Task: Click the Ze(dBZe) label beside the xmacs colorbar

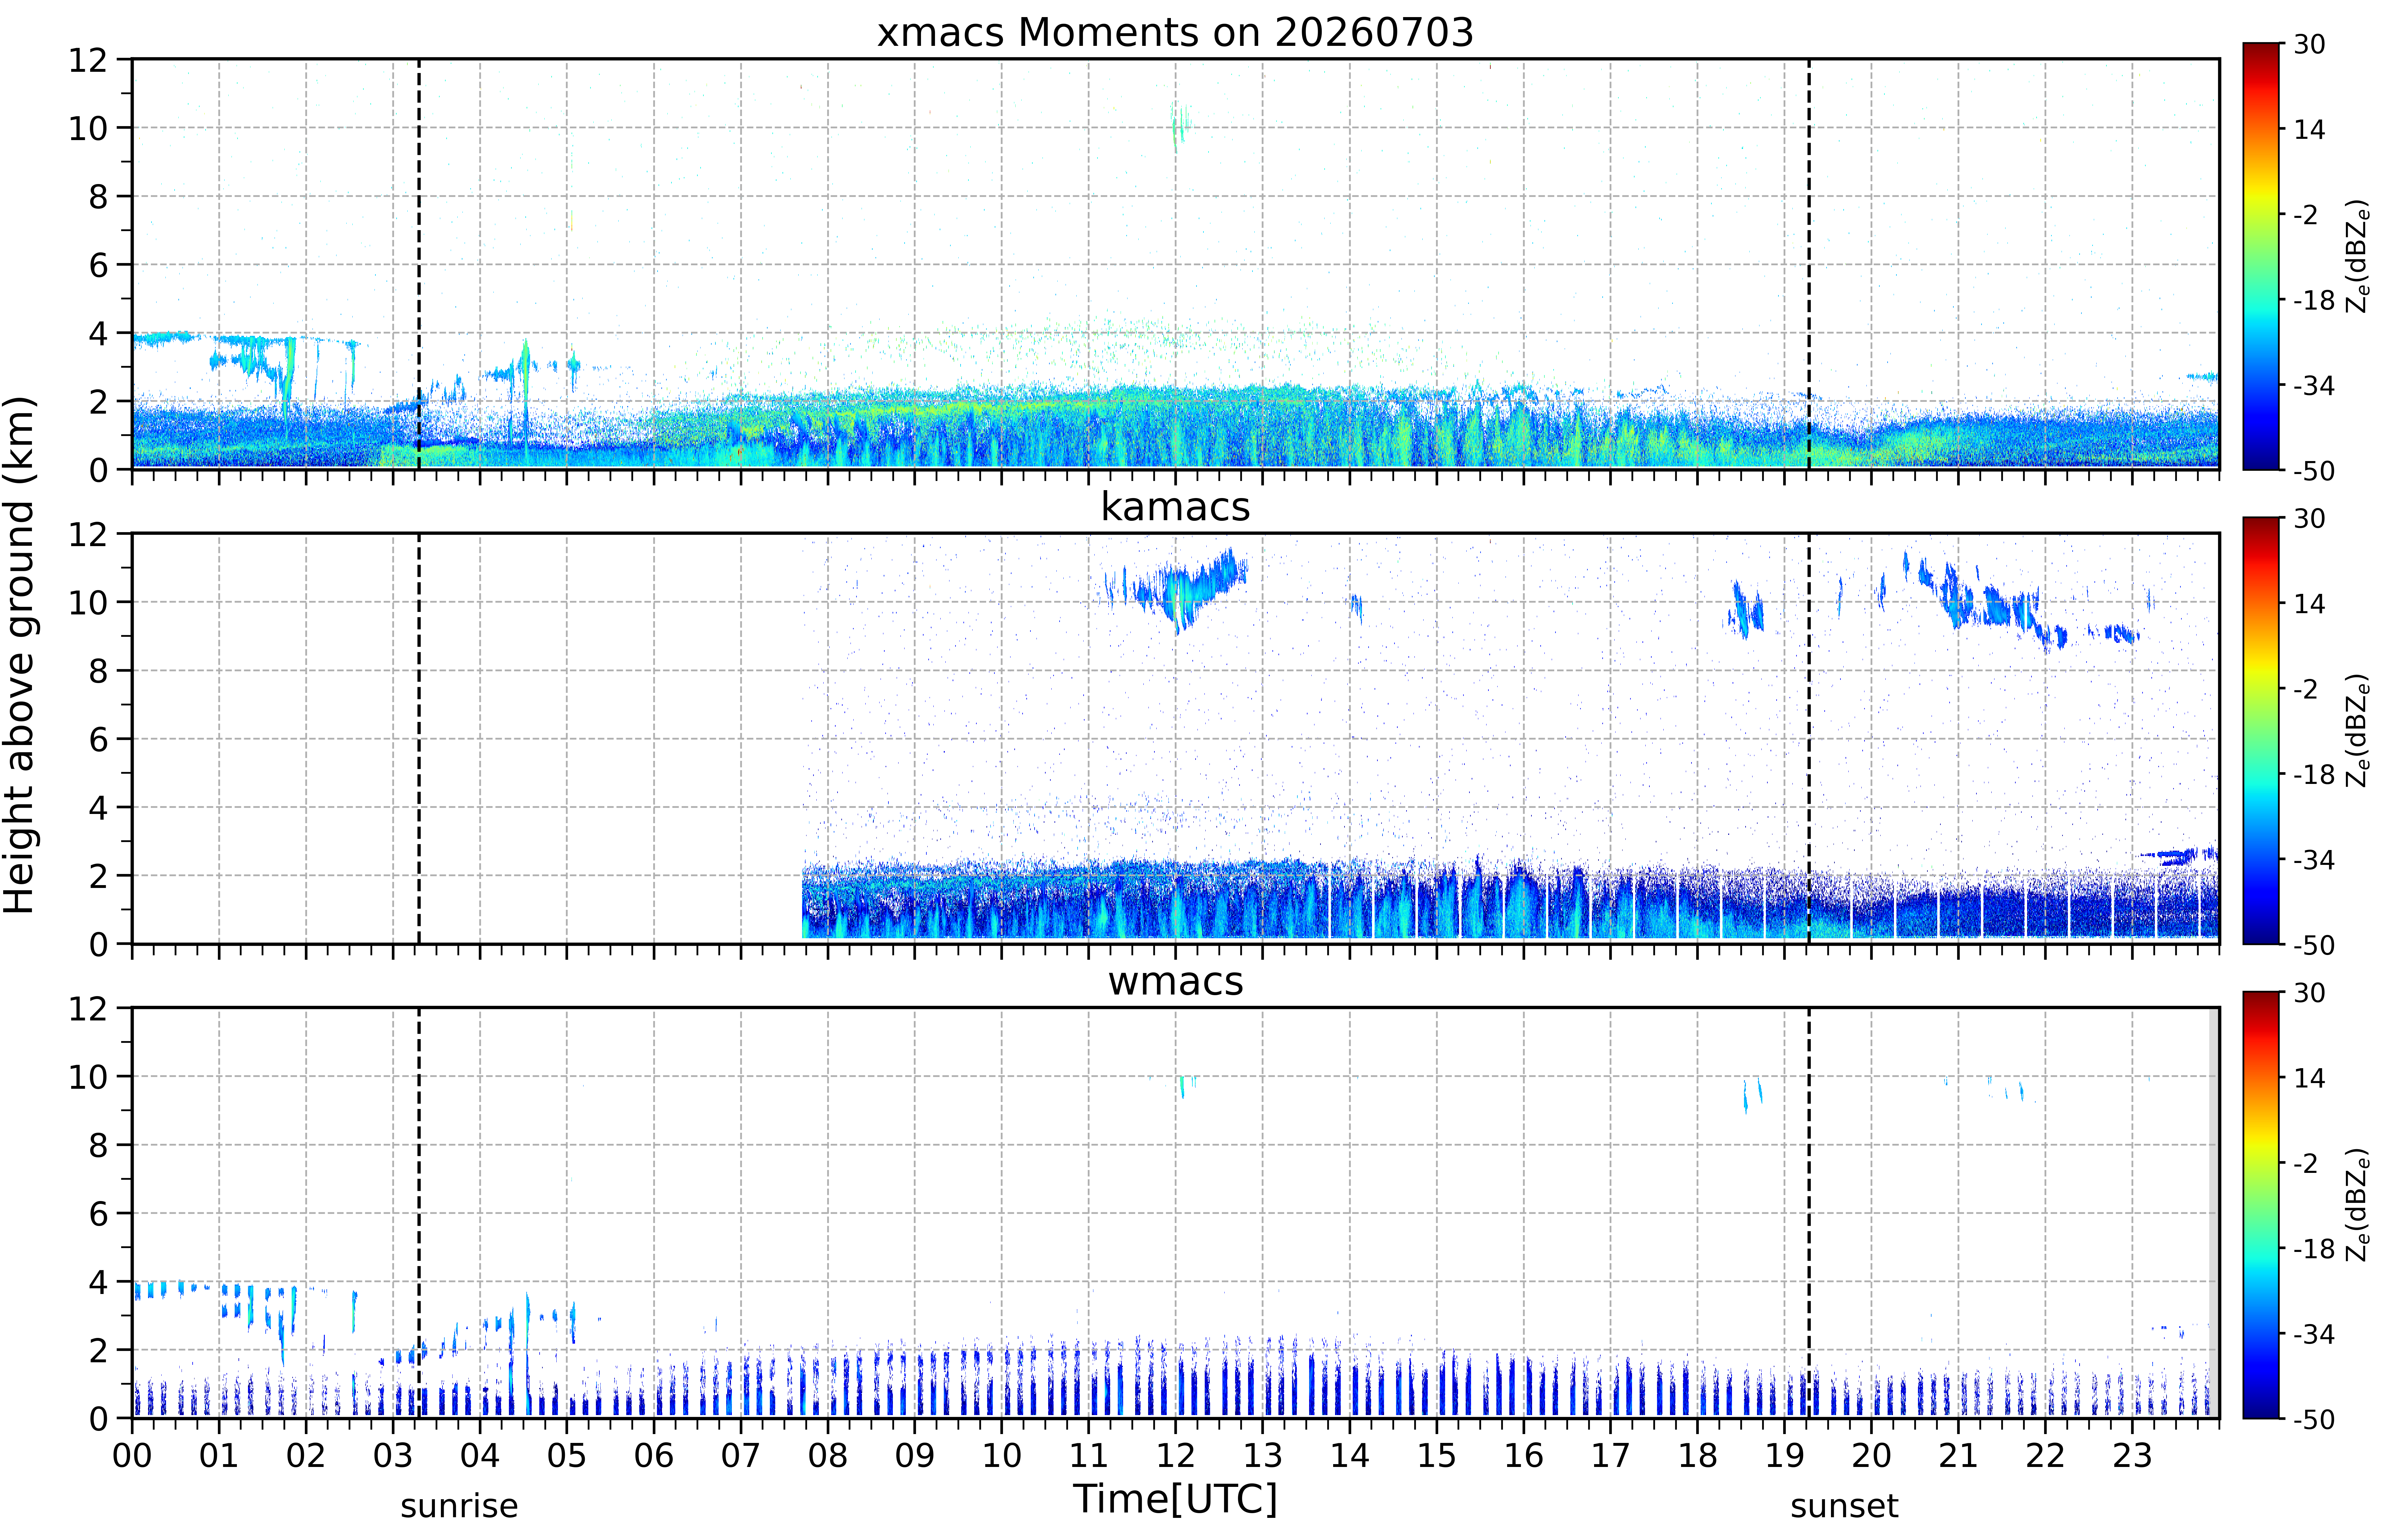Action: 2358,256
